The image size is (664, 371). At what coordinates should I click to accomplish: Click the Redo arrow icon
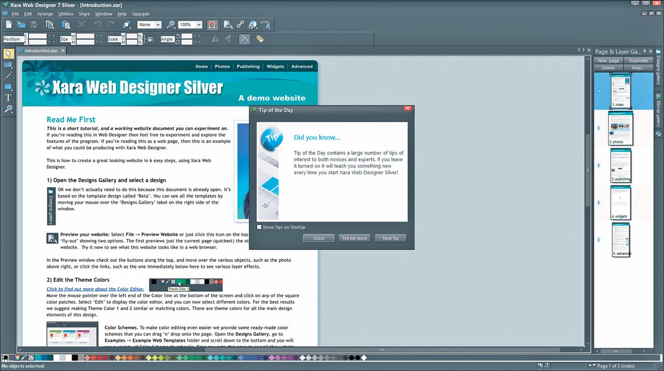[110, 24]
